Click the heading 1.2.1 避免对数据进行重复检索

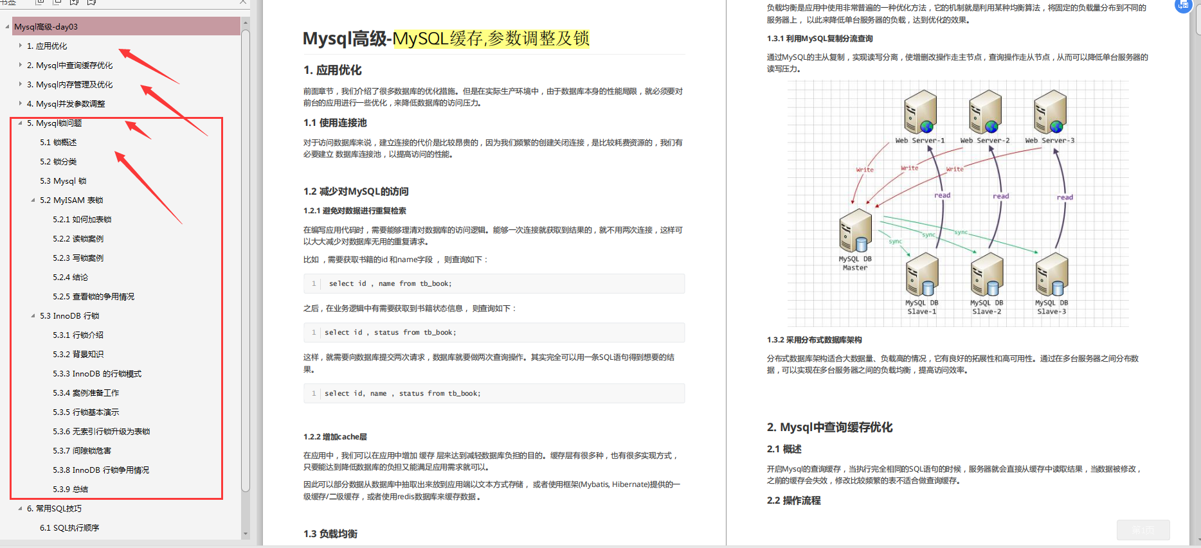pyautogui.click(x=355, y=211)
